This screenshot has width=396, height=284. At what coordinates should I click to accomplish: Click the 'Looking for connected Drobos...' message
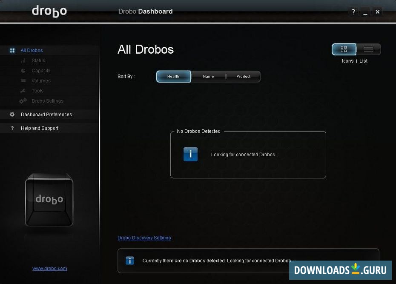(245, 155)
